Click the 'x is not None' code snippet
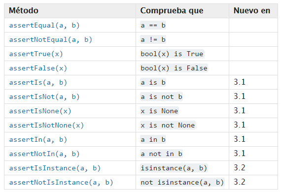This screenshot has width=281, height=192. tap(168, 126)
